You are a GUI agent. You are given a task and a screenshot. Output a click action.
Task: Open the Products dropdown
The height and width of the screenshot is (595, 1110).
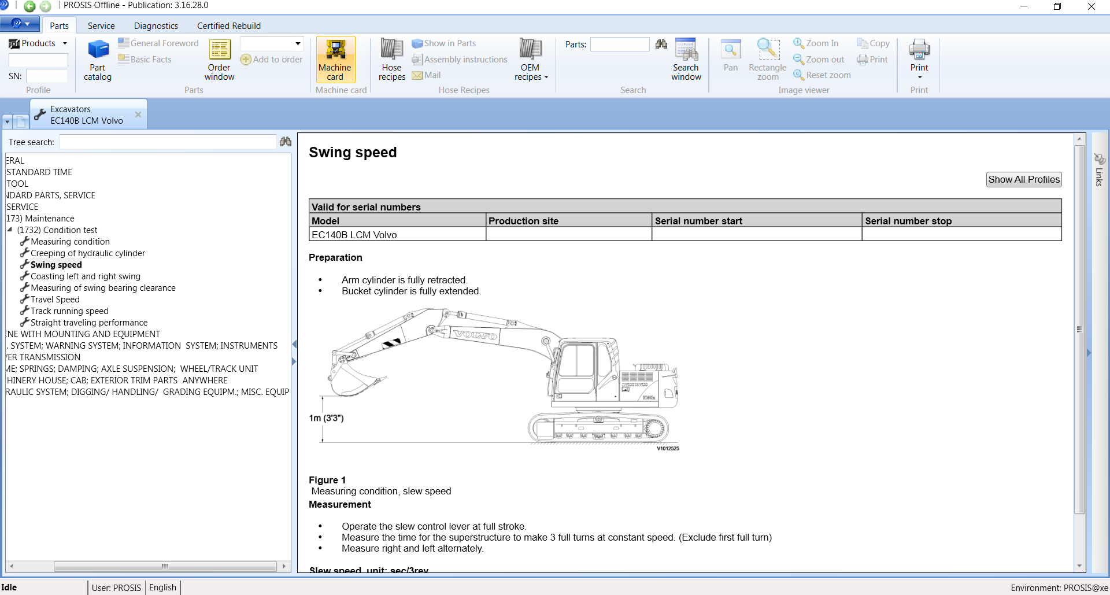click(x=38, y=43)
